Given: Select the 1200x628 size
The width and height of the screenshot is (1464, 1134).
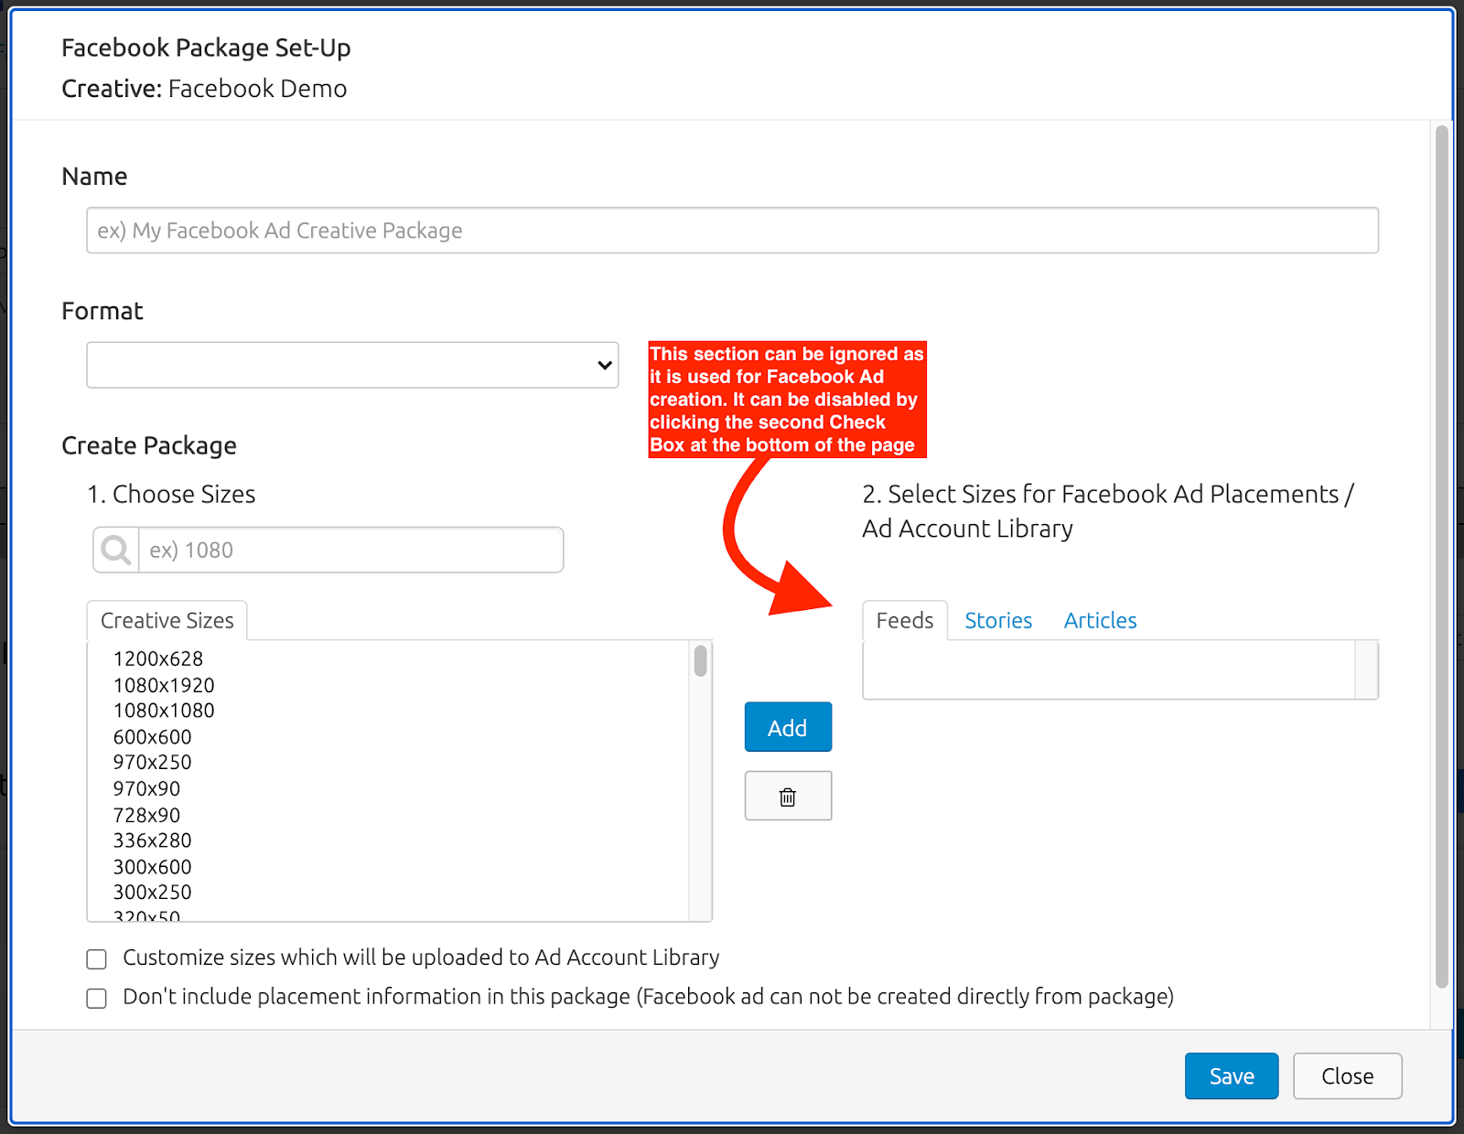Looking at the screenshot, I should point(158,658).
